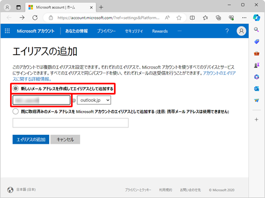
Task: Click the エイリアスの追加 button
Action: coord(31,140)
